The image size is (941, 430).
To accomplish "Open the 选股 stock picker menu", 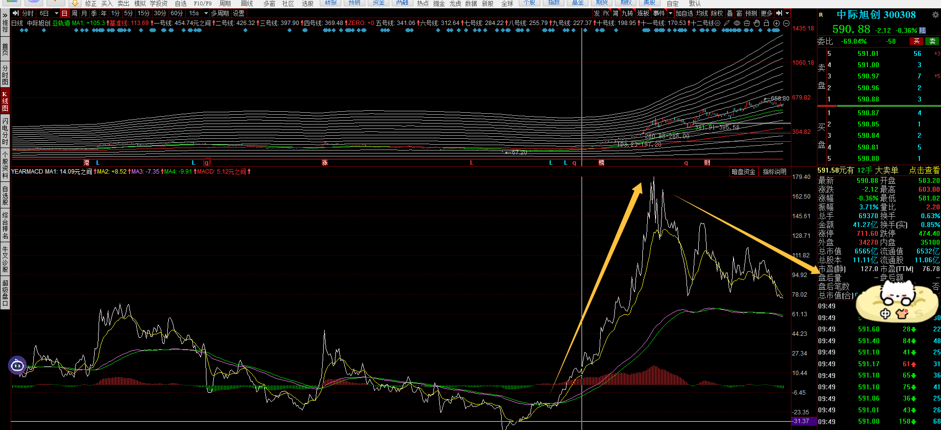I will [307, 3].
